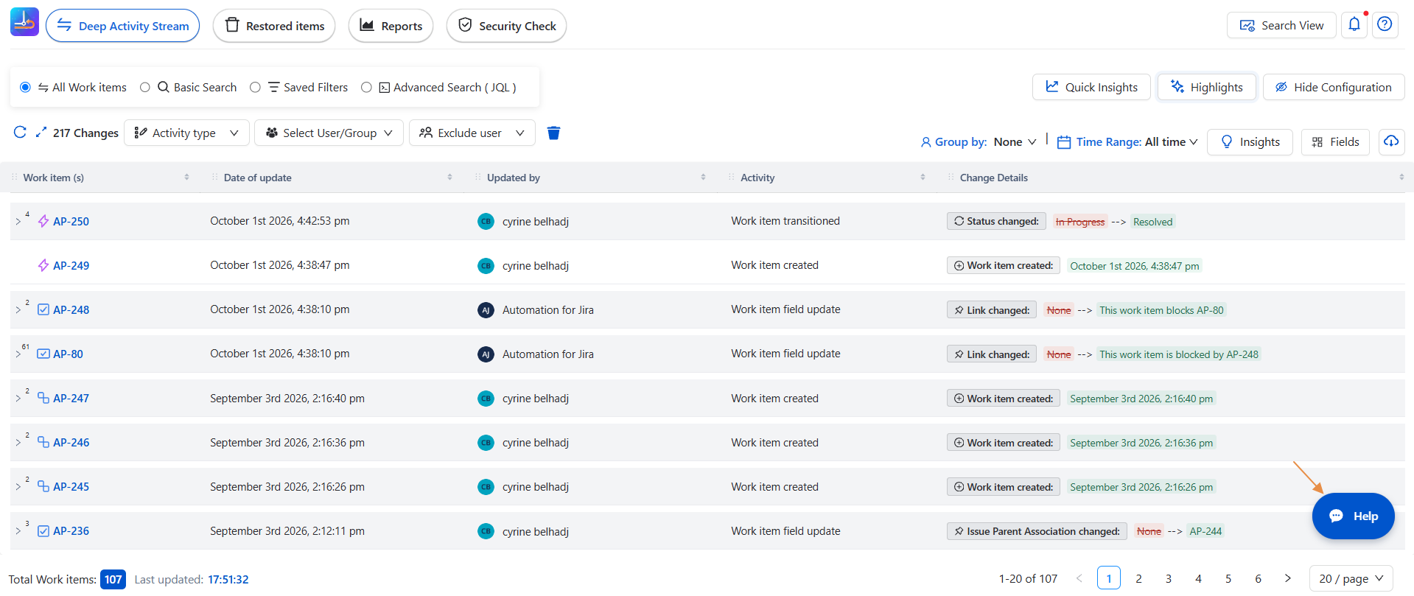Select Advanced Search (JQL) radio

366,87
